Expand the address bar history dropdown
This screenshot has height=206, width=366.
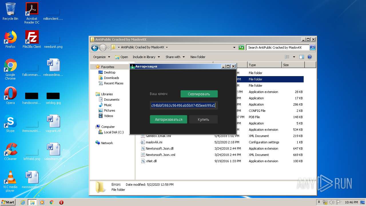234,47
